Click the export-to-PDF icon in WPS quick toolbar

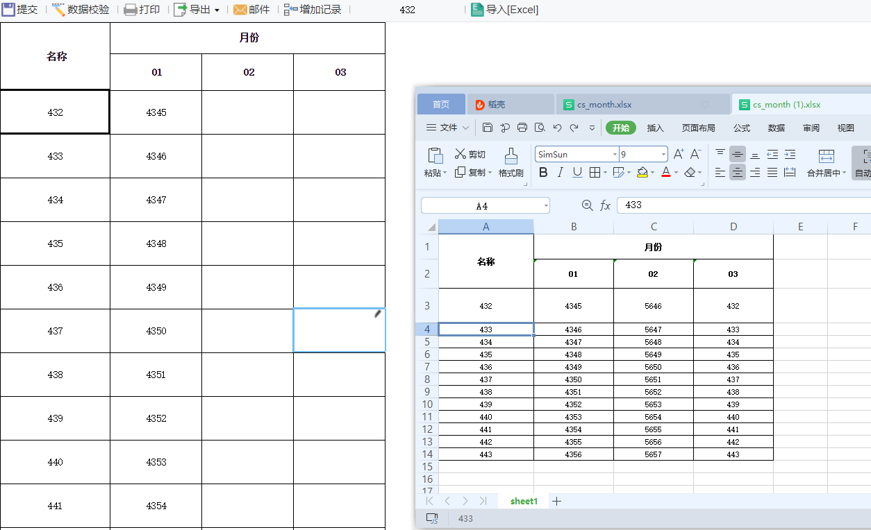505,128
